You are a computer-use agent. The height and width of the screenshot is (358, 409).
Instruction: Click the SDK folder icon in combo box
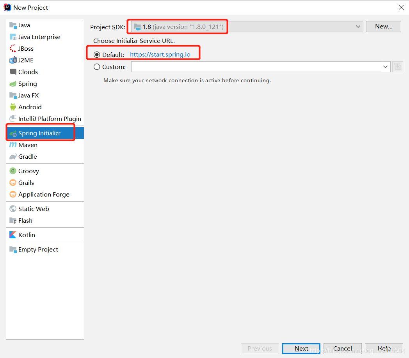pyautogui.click(x=137, y=27)
